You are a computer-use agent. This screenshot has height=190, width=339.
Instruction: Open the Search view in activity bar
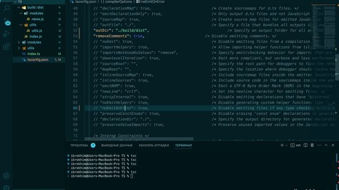6,8
